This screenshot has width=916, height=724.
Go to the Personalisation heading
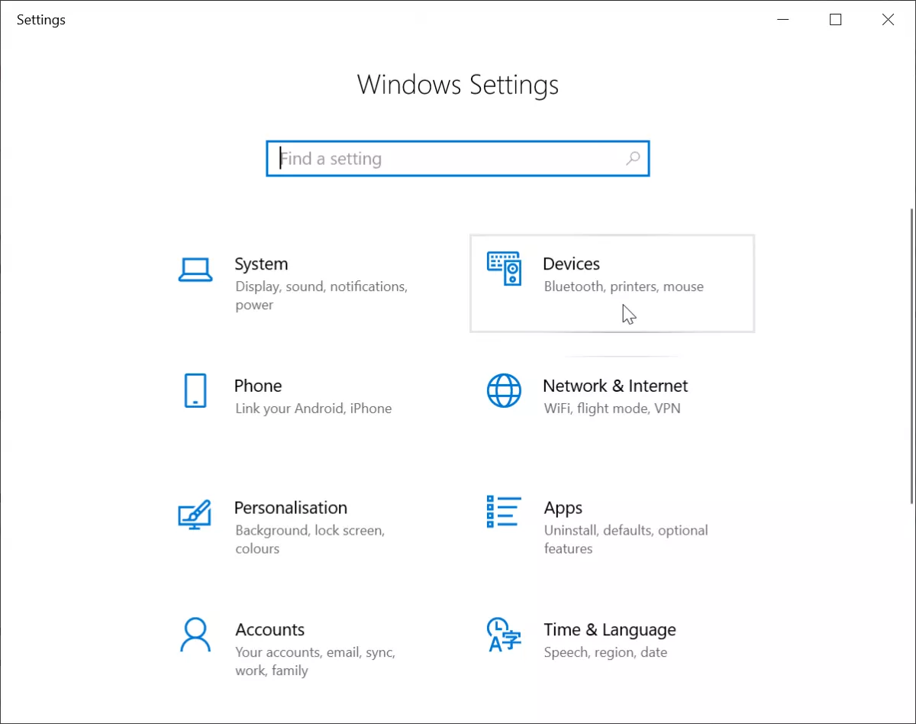tap(291, 508)
